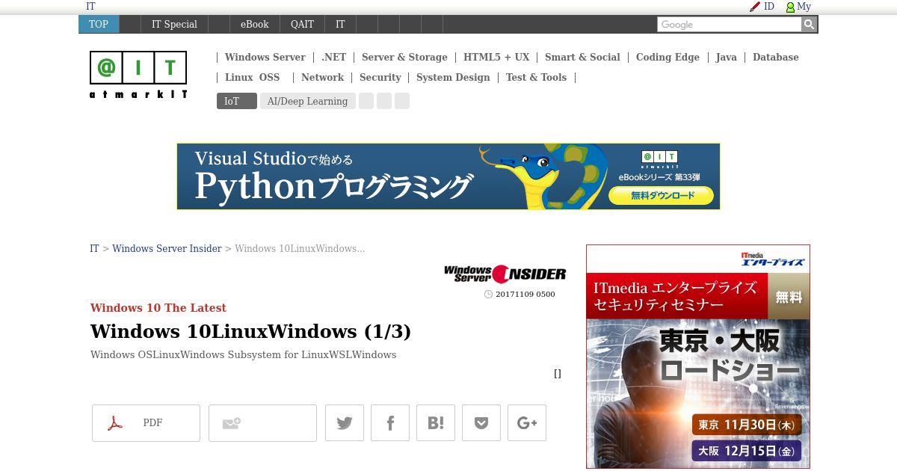Image resolution: width=897 pixels, height=471 pixels.
Task: Select the IoT tag button
Action: coord(236,101)
